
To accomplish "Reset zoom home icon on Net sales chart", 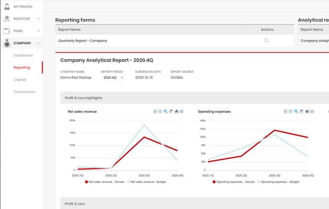I will click(x=177, y=111).
